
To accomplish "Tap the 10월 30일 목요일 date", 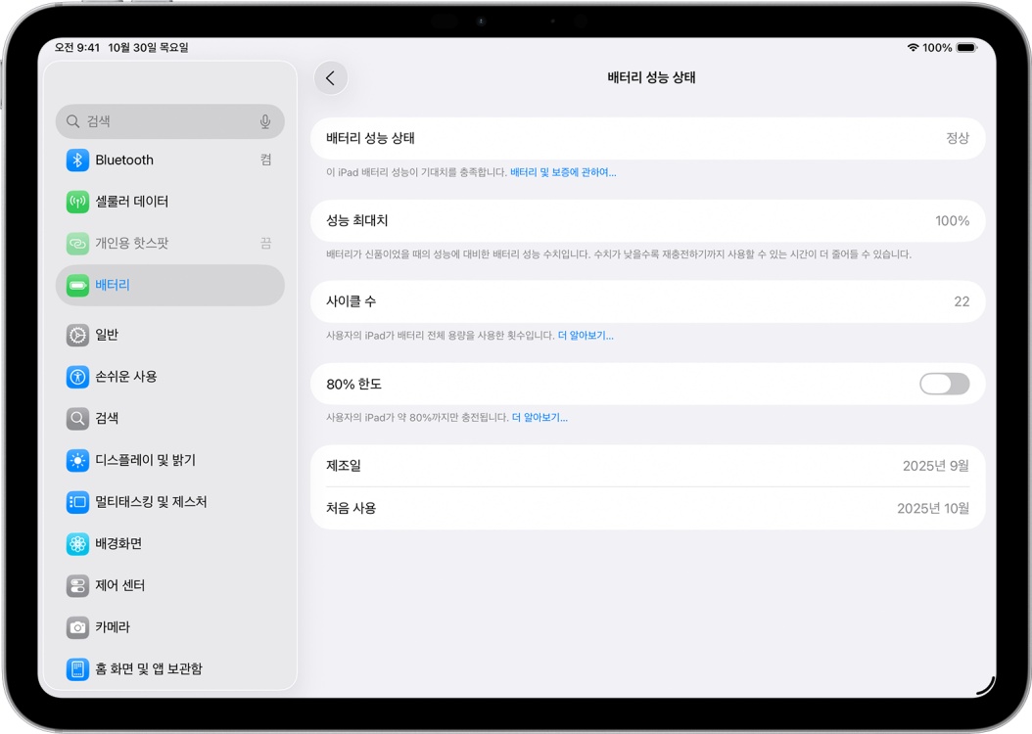I will click(148, 47).
